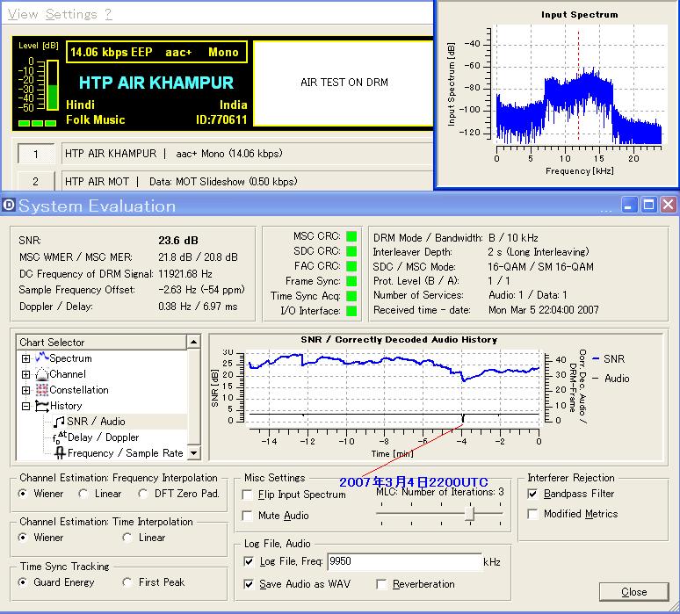Click the input level meter bar

pos(52,85)
